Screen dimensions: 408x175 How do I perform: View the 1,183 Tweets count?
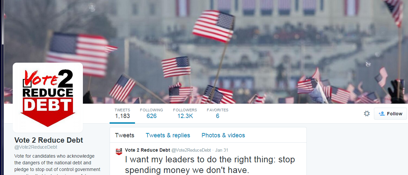[122, 113]
